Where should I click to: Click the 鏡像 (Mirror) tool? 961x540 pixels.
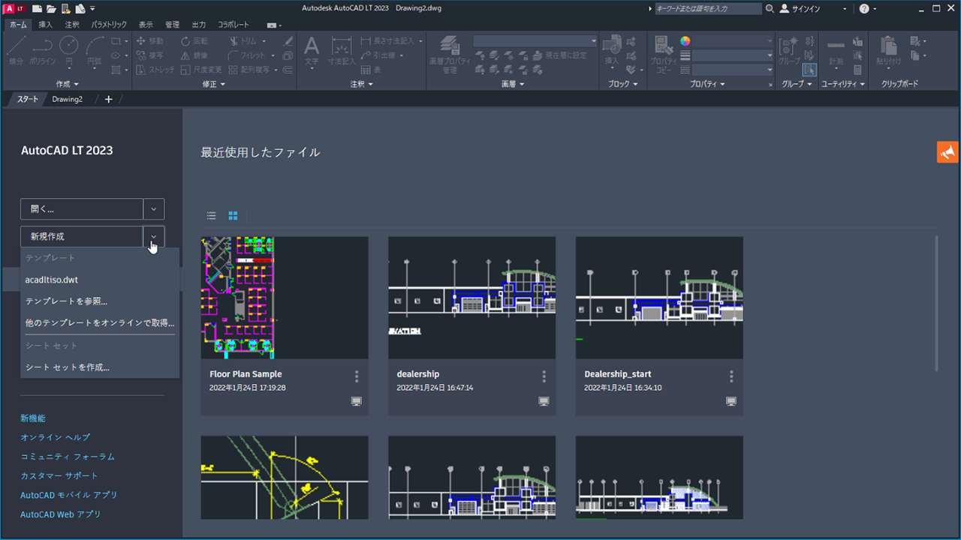click(194, 55)
